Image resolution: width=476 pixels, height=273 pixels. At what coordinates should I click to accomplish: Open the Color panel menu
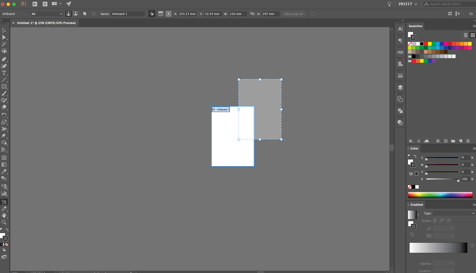(x=474, y=148)
